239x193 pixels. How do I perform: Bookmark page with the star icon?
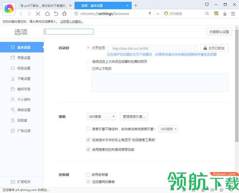click(64, 14)
